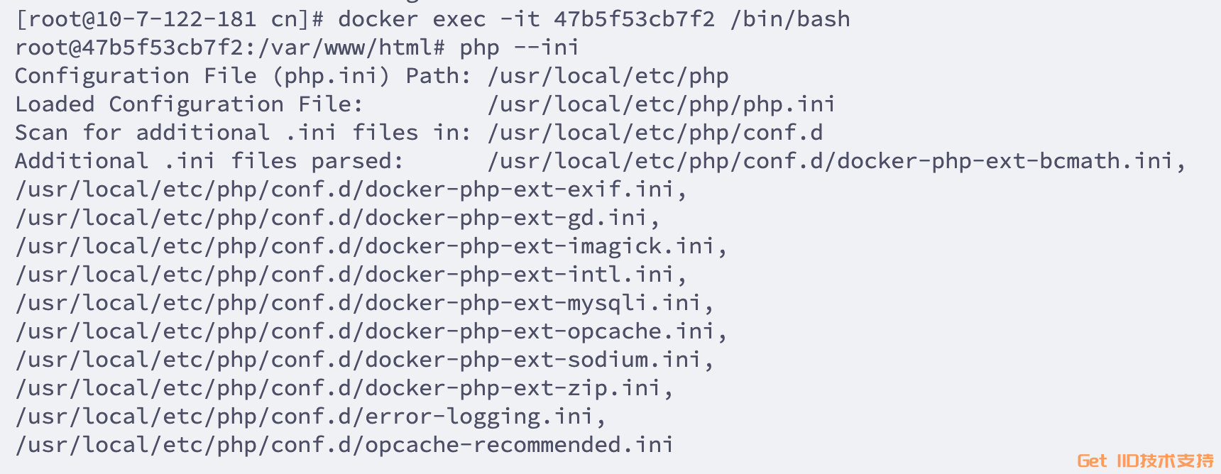This screenshot has height=474, width=1221.
Task: Click the docker-php-ext-exif.ini line
Action: tap(351, 189)
